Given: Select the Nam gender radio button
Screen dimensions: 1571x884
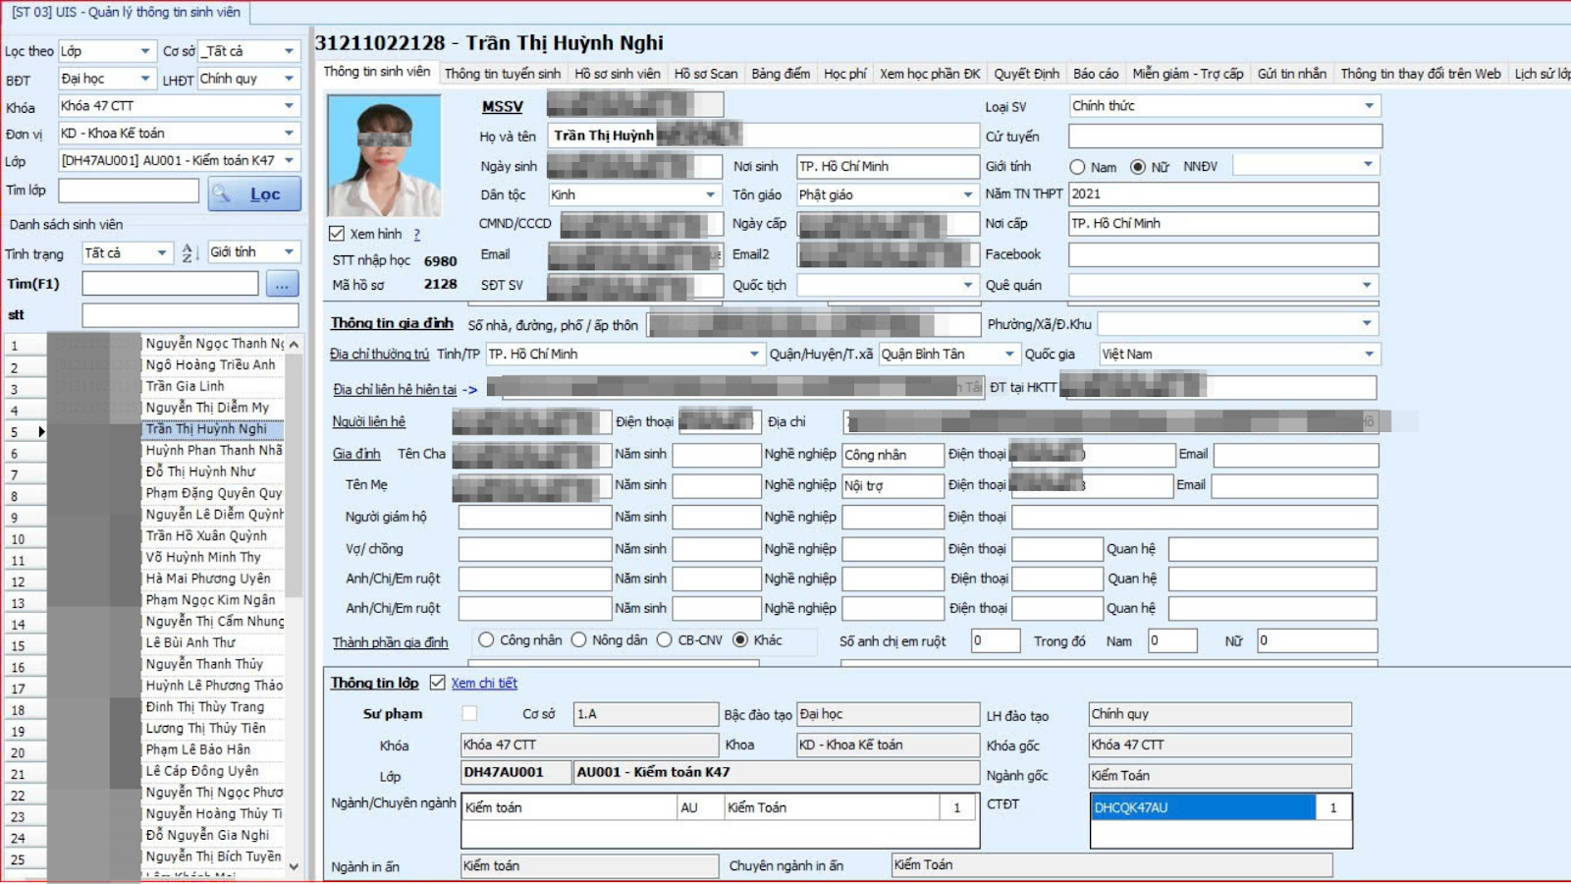Looking at the screenshot, I should (1077, 168).
